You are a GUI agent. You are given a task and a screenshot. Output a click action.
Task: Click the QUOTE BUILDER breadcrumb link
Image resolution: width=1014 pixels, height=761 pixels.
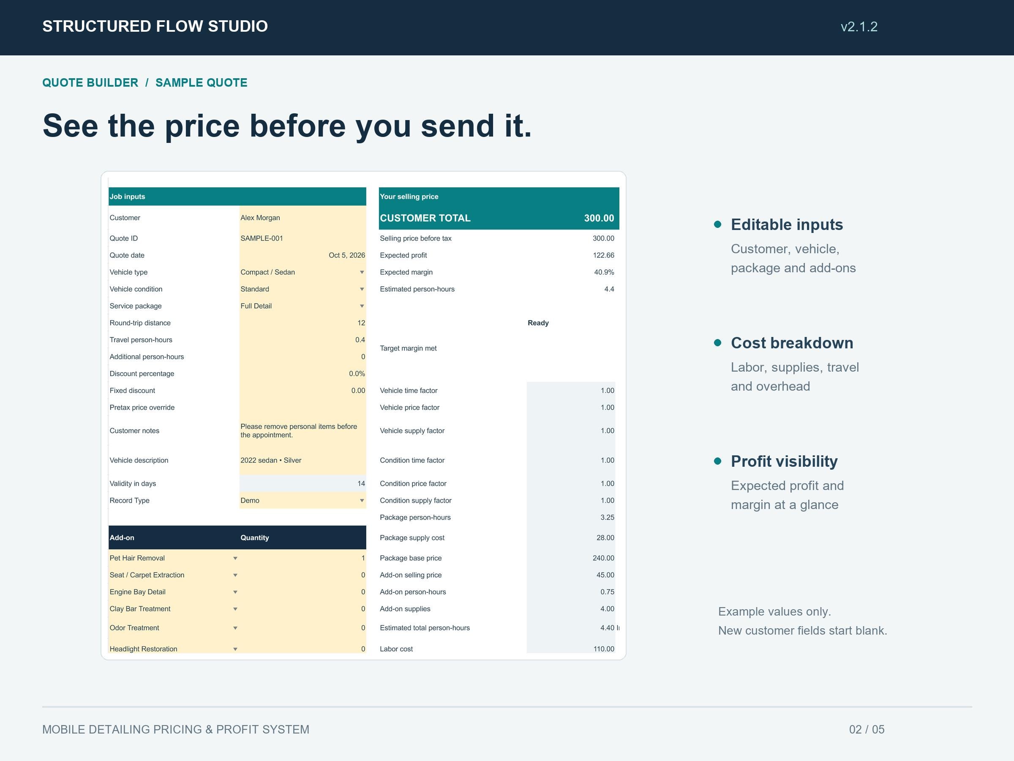(x=90, y=83)
